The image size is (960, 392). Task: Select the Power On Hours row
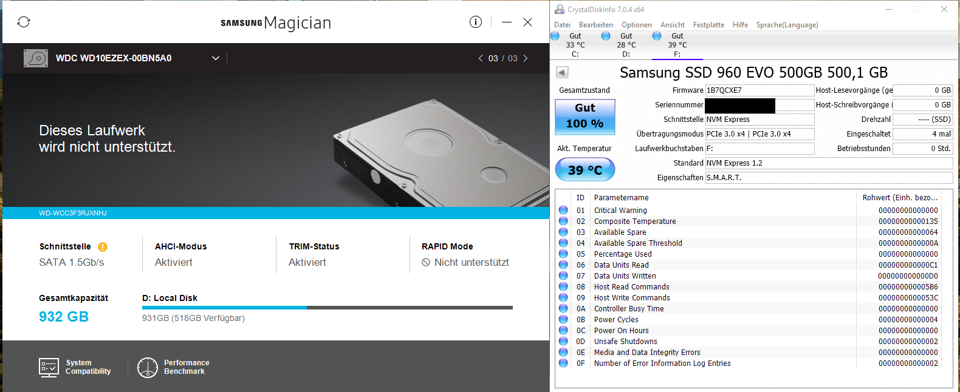pos(748,331)
